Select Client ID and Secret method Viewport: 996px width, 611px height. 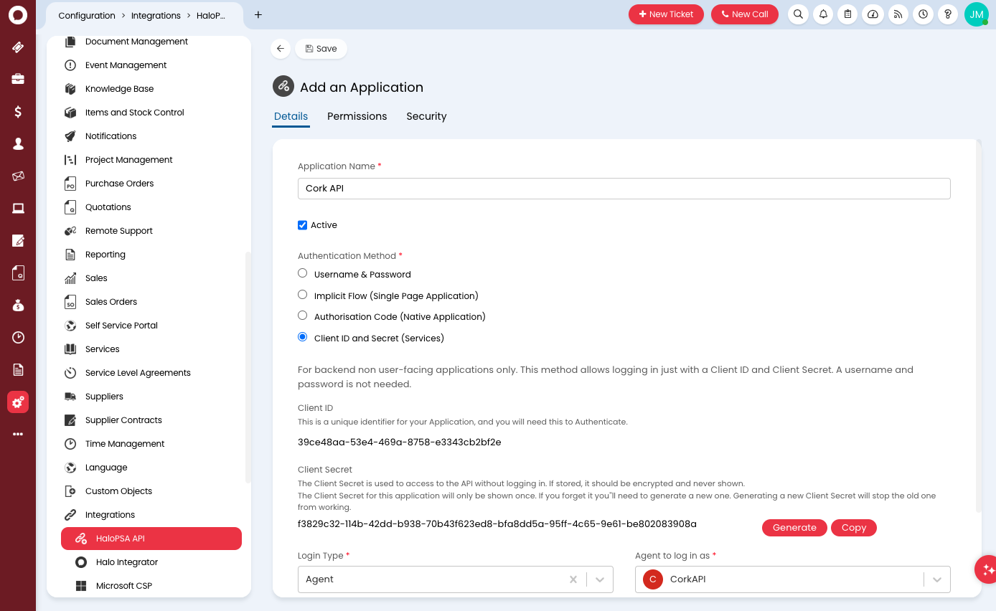click(302, 337)
